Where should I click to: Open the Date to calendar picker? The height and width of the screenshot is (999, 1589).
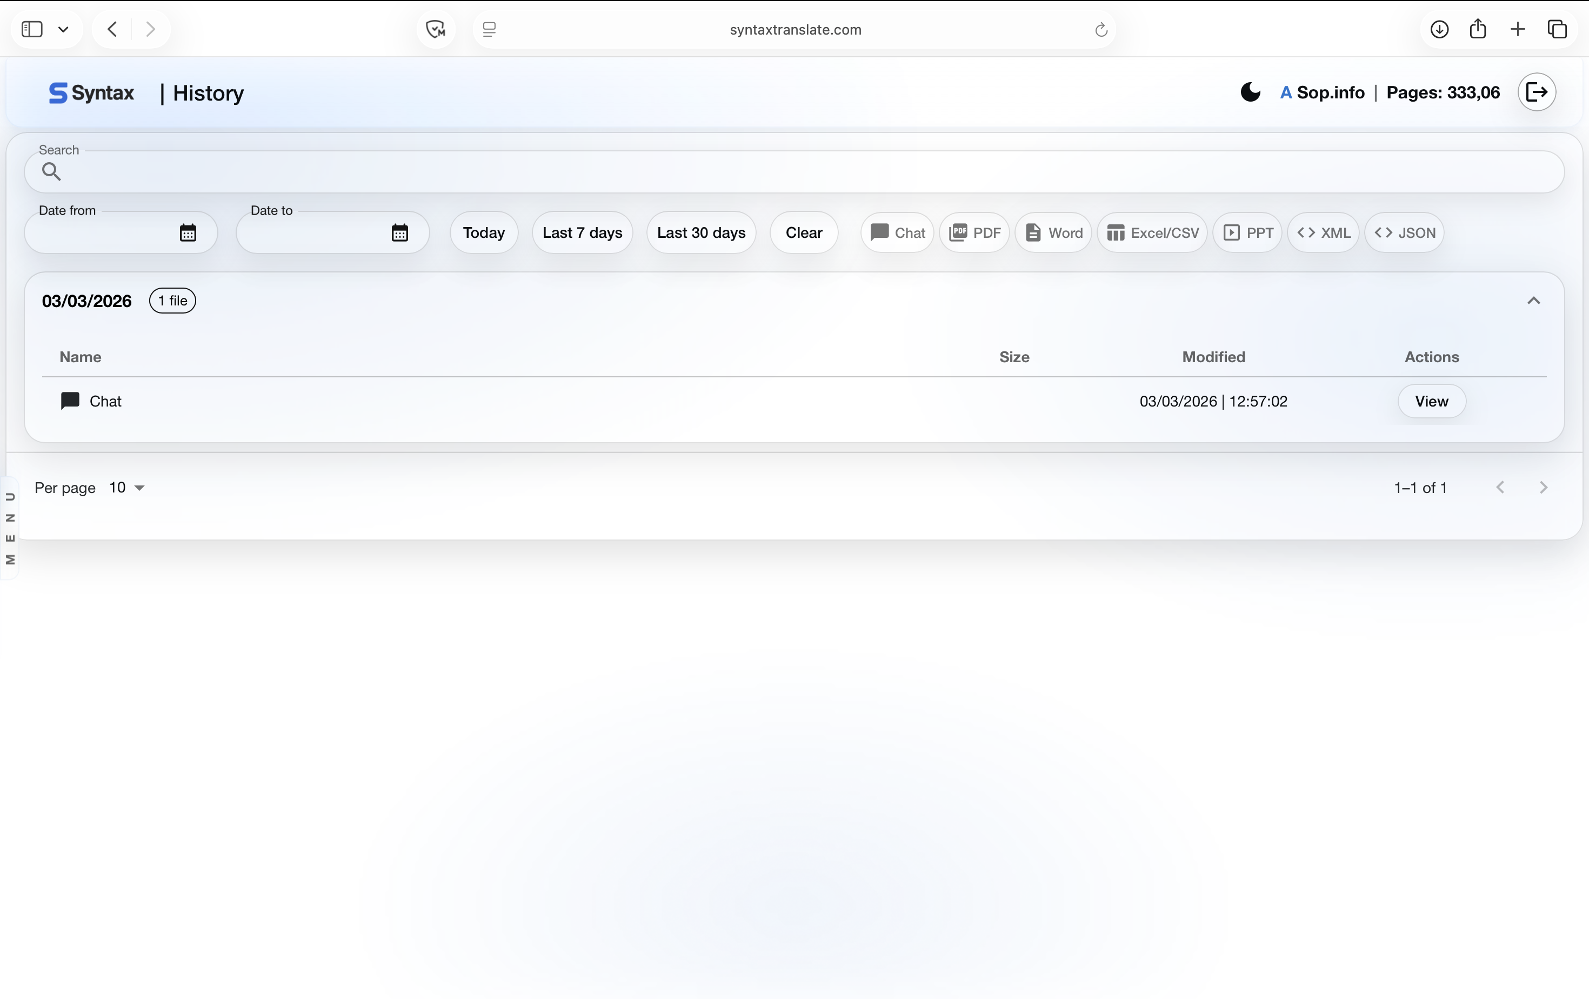coord(399,232)
